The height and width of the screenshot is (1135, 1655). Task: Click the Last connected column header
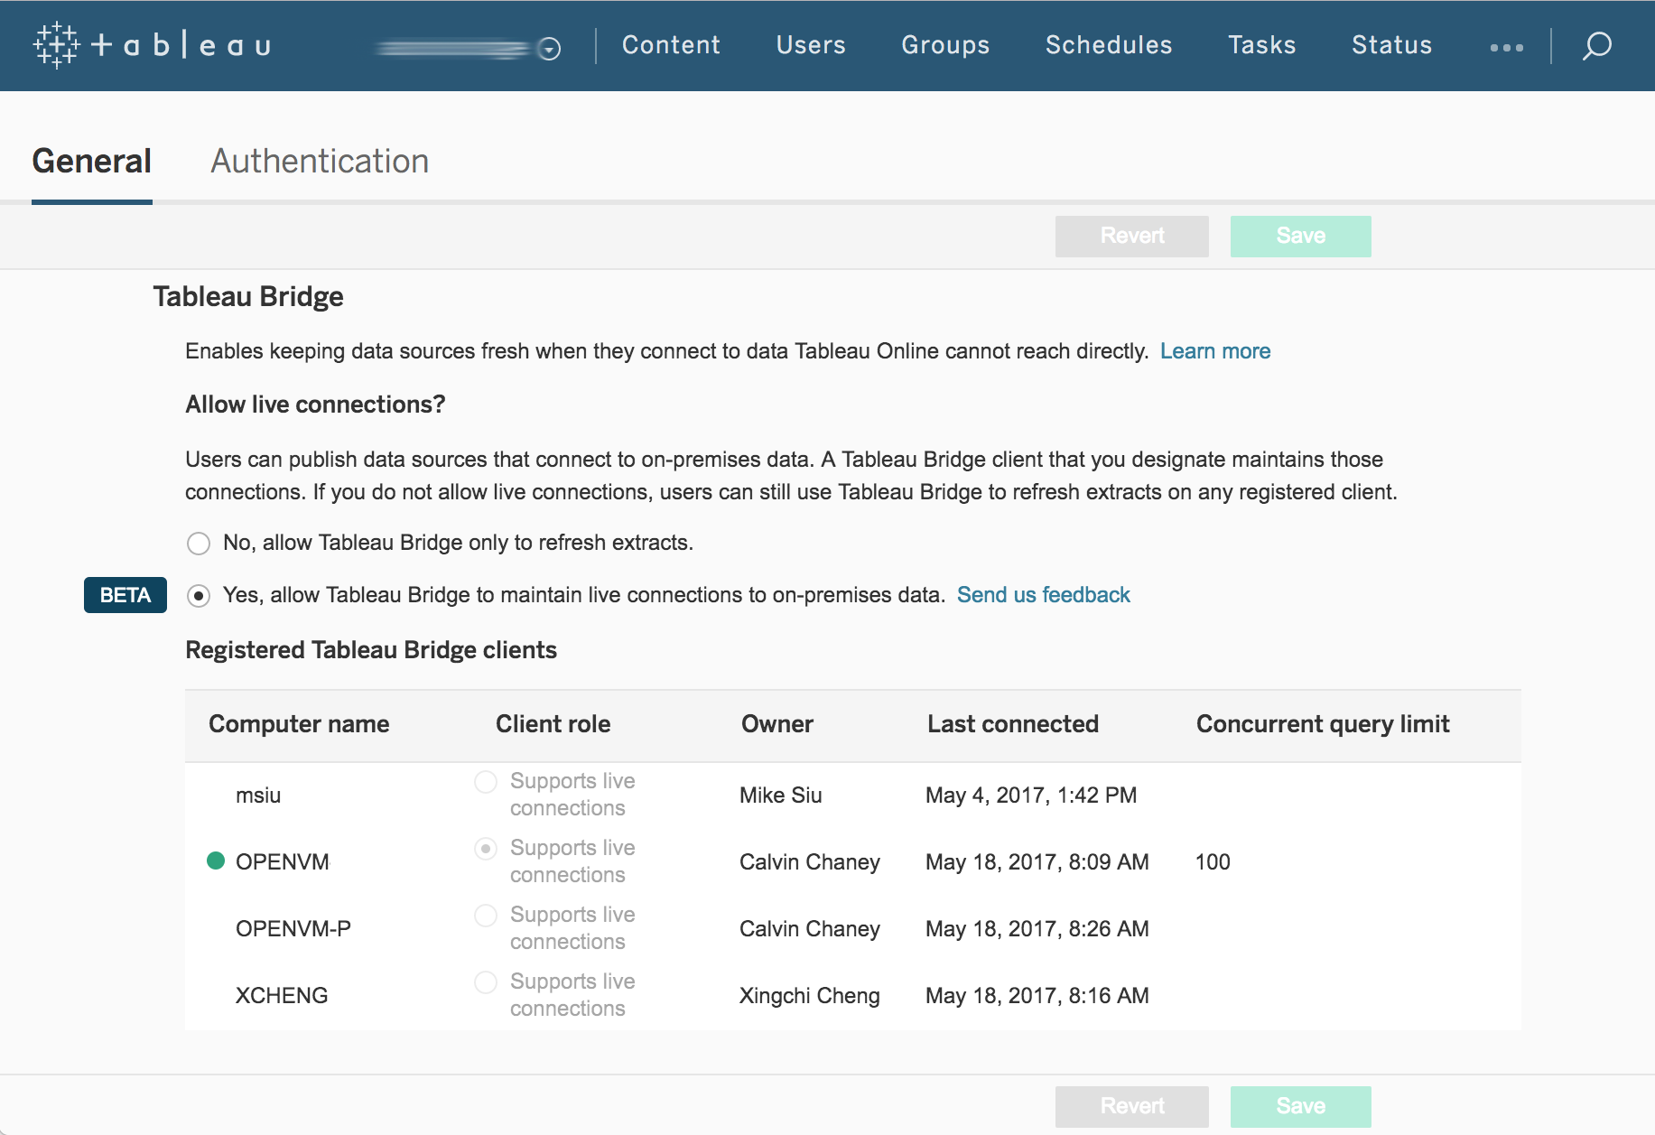(x=1013, y=724)
